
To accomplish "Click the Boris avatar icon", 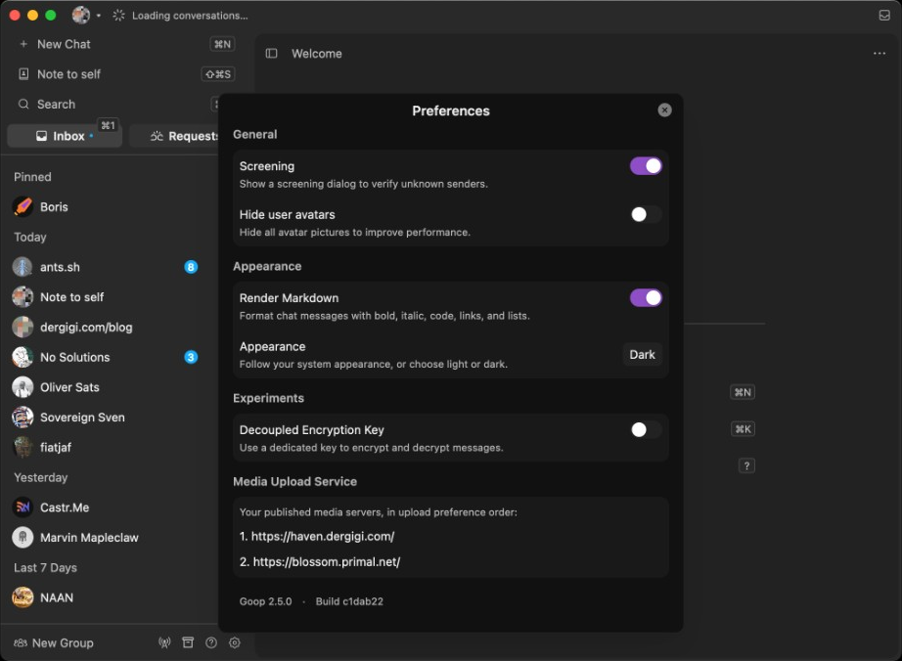I will click(23, 207).
